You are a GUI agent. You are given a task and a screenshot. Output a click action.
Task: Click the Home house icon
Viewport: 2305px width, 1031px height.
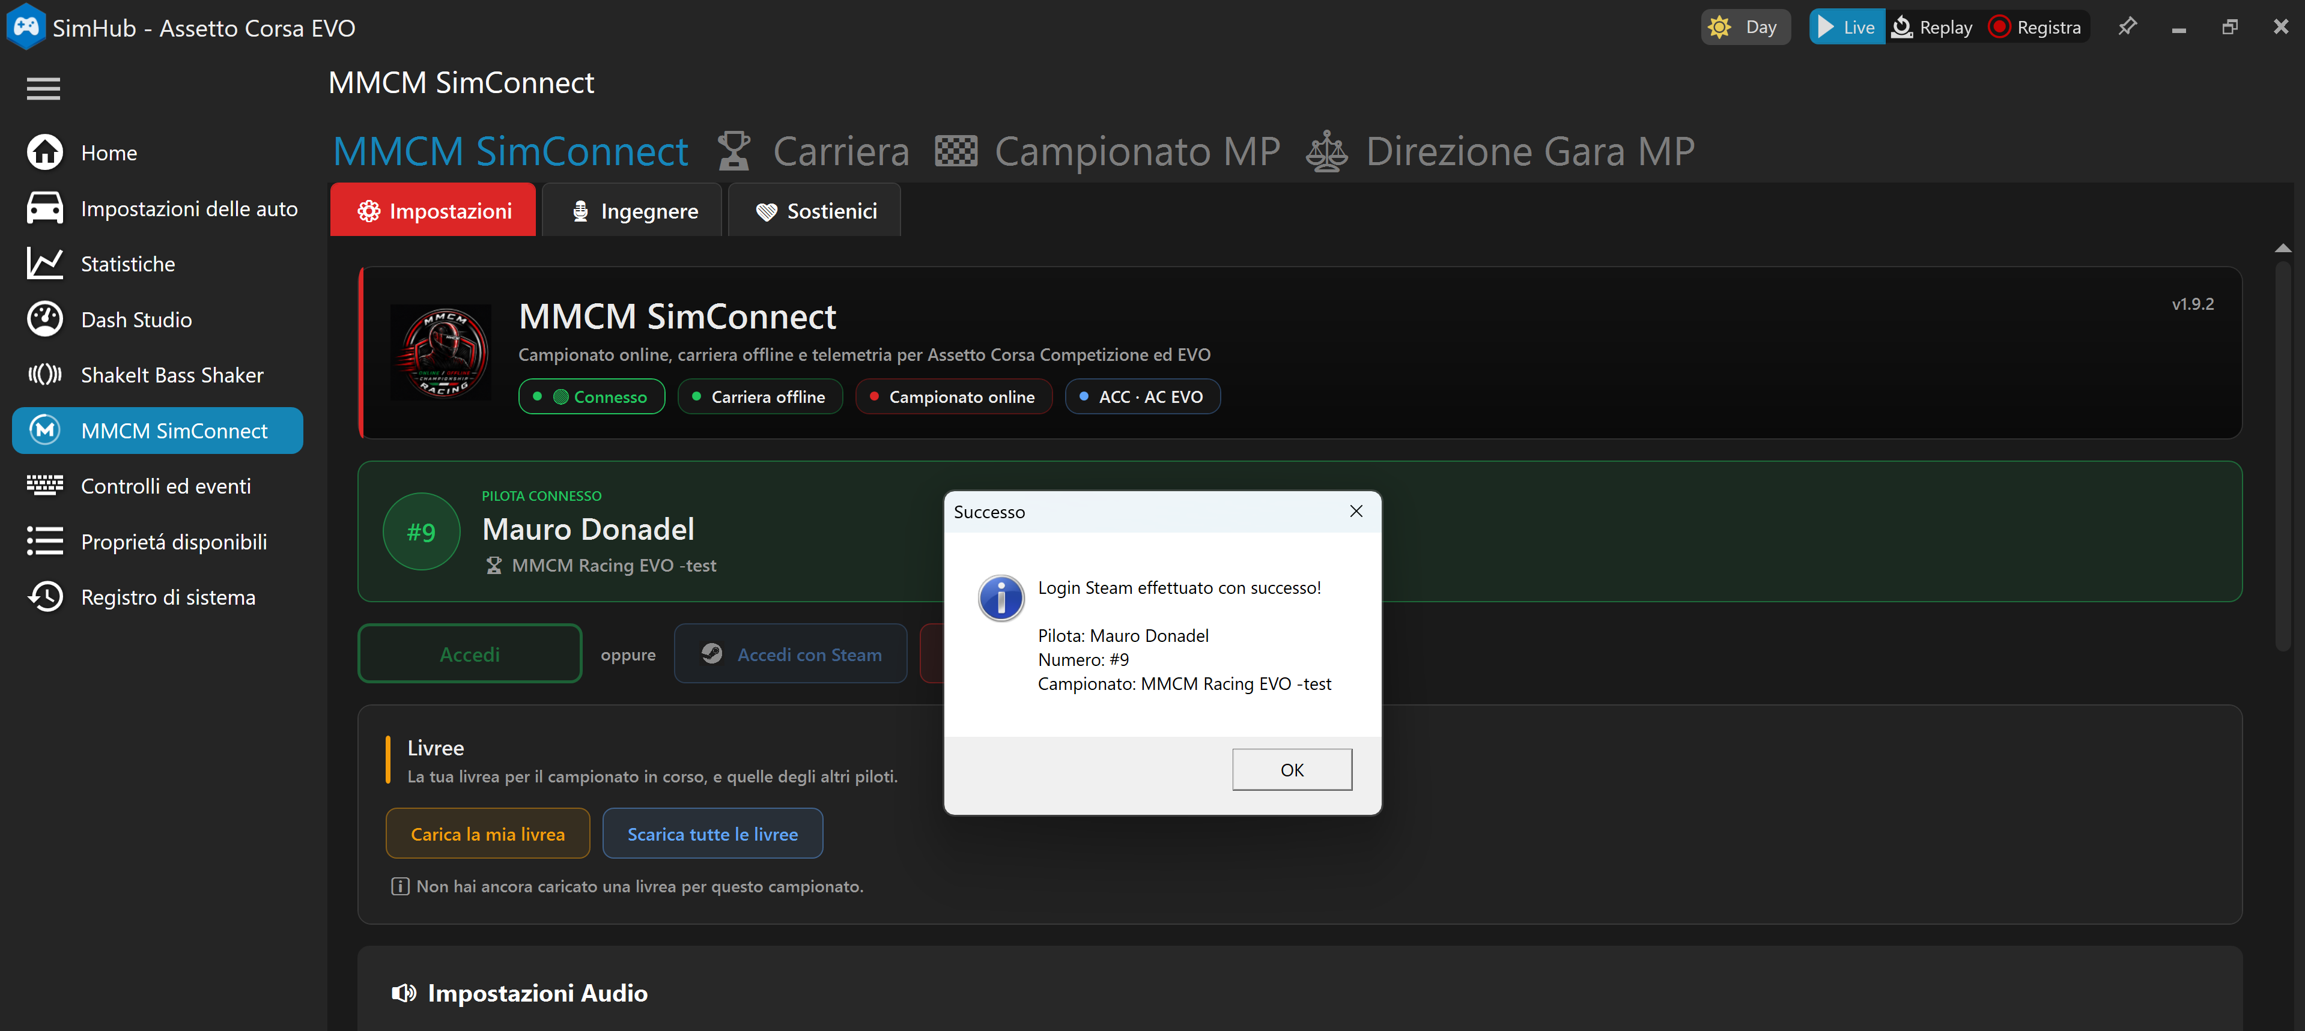pyautogui.click(x=44, y=152)
